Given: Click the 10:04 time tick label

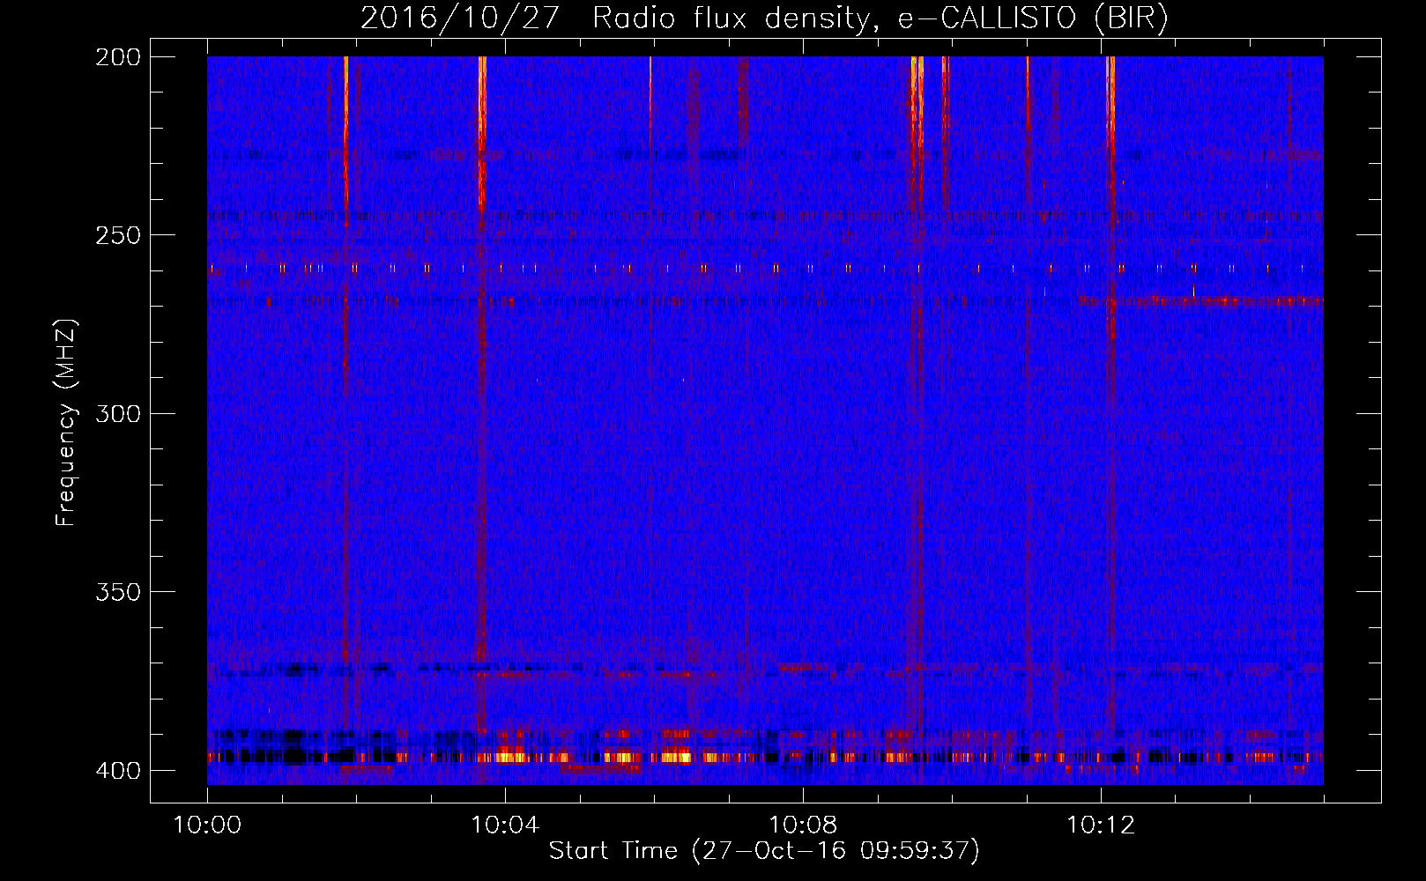Looking at the screenshot, I should pyautogui.click(x=505, y=825).
